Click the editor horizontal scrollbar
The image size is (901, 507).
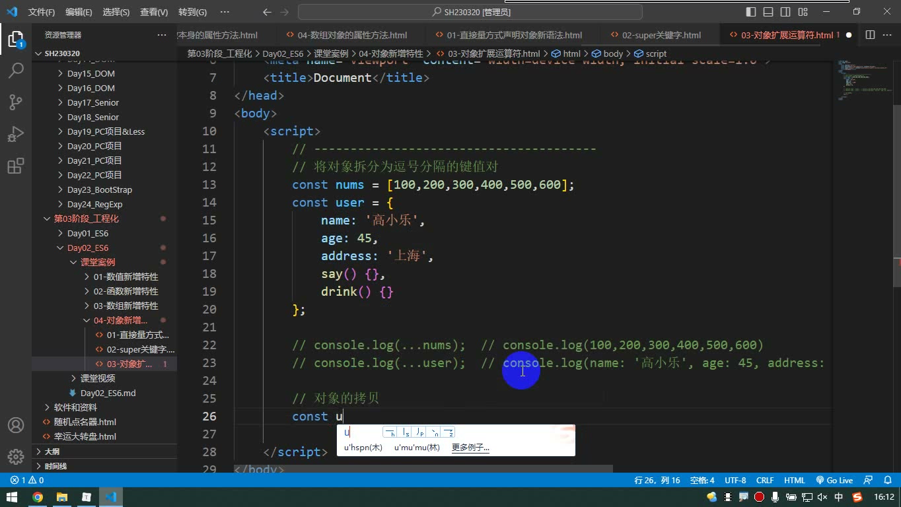(x=423, y=469)
